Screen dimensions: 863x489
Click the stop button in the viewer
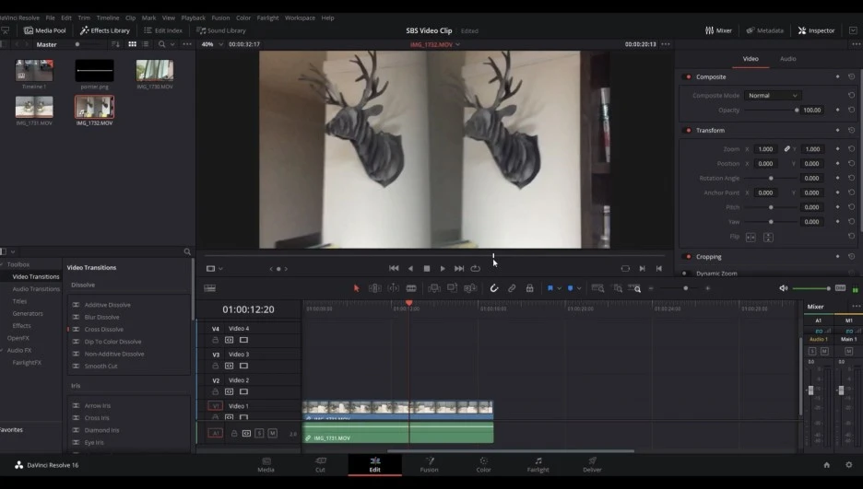(x=426, y=269)
